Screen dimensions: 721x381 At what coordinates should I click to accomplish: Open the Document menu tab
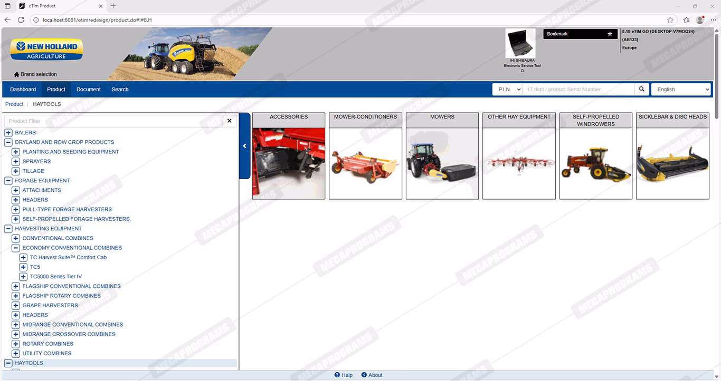point(88,90)
